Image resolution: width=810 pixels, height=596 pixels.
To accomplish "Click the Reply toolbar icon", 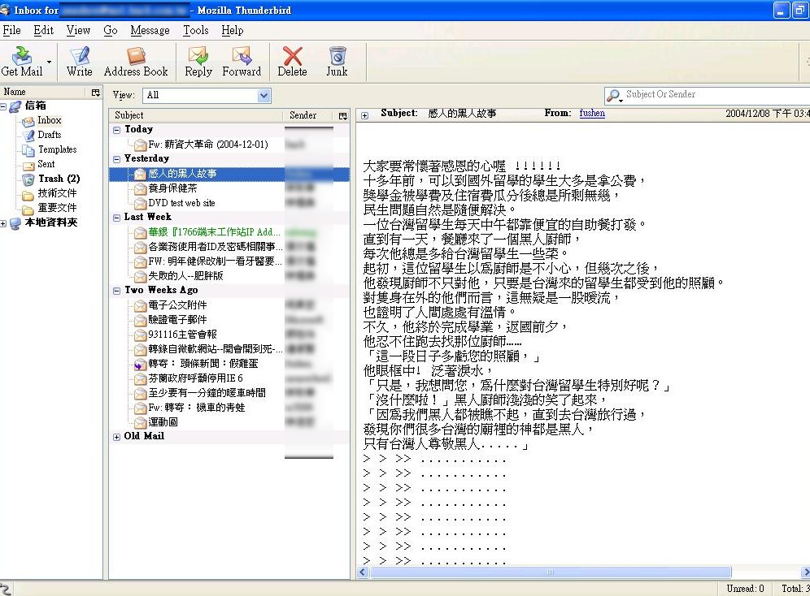I will coord(198,60).
